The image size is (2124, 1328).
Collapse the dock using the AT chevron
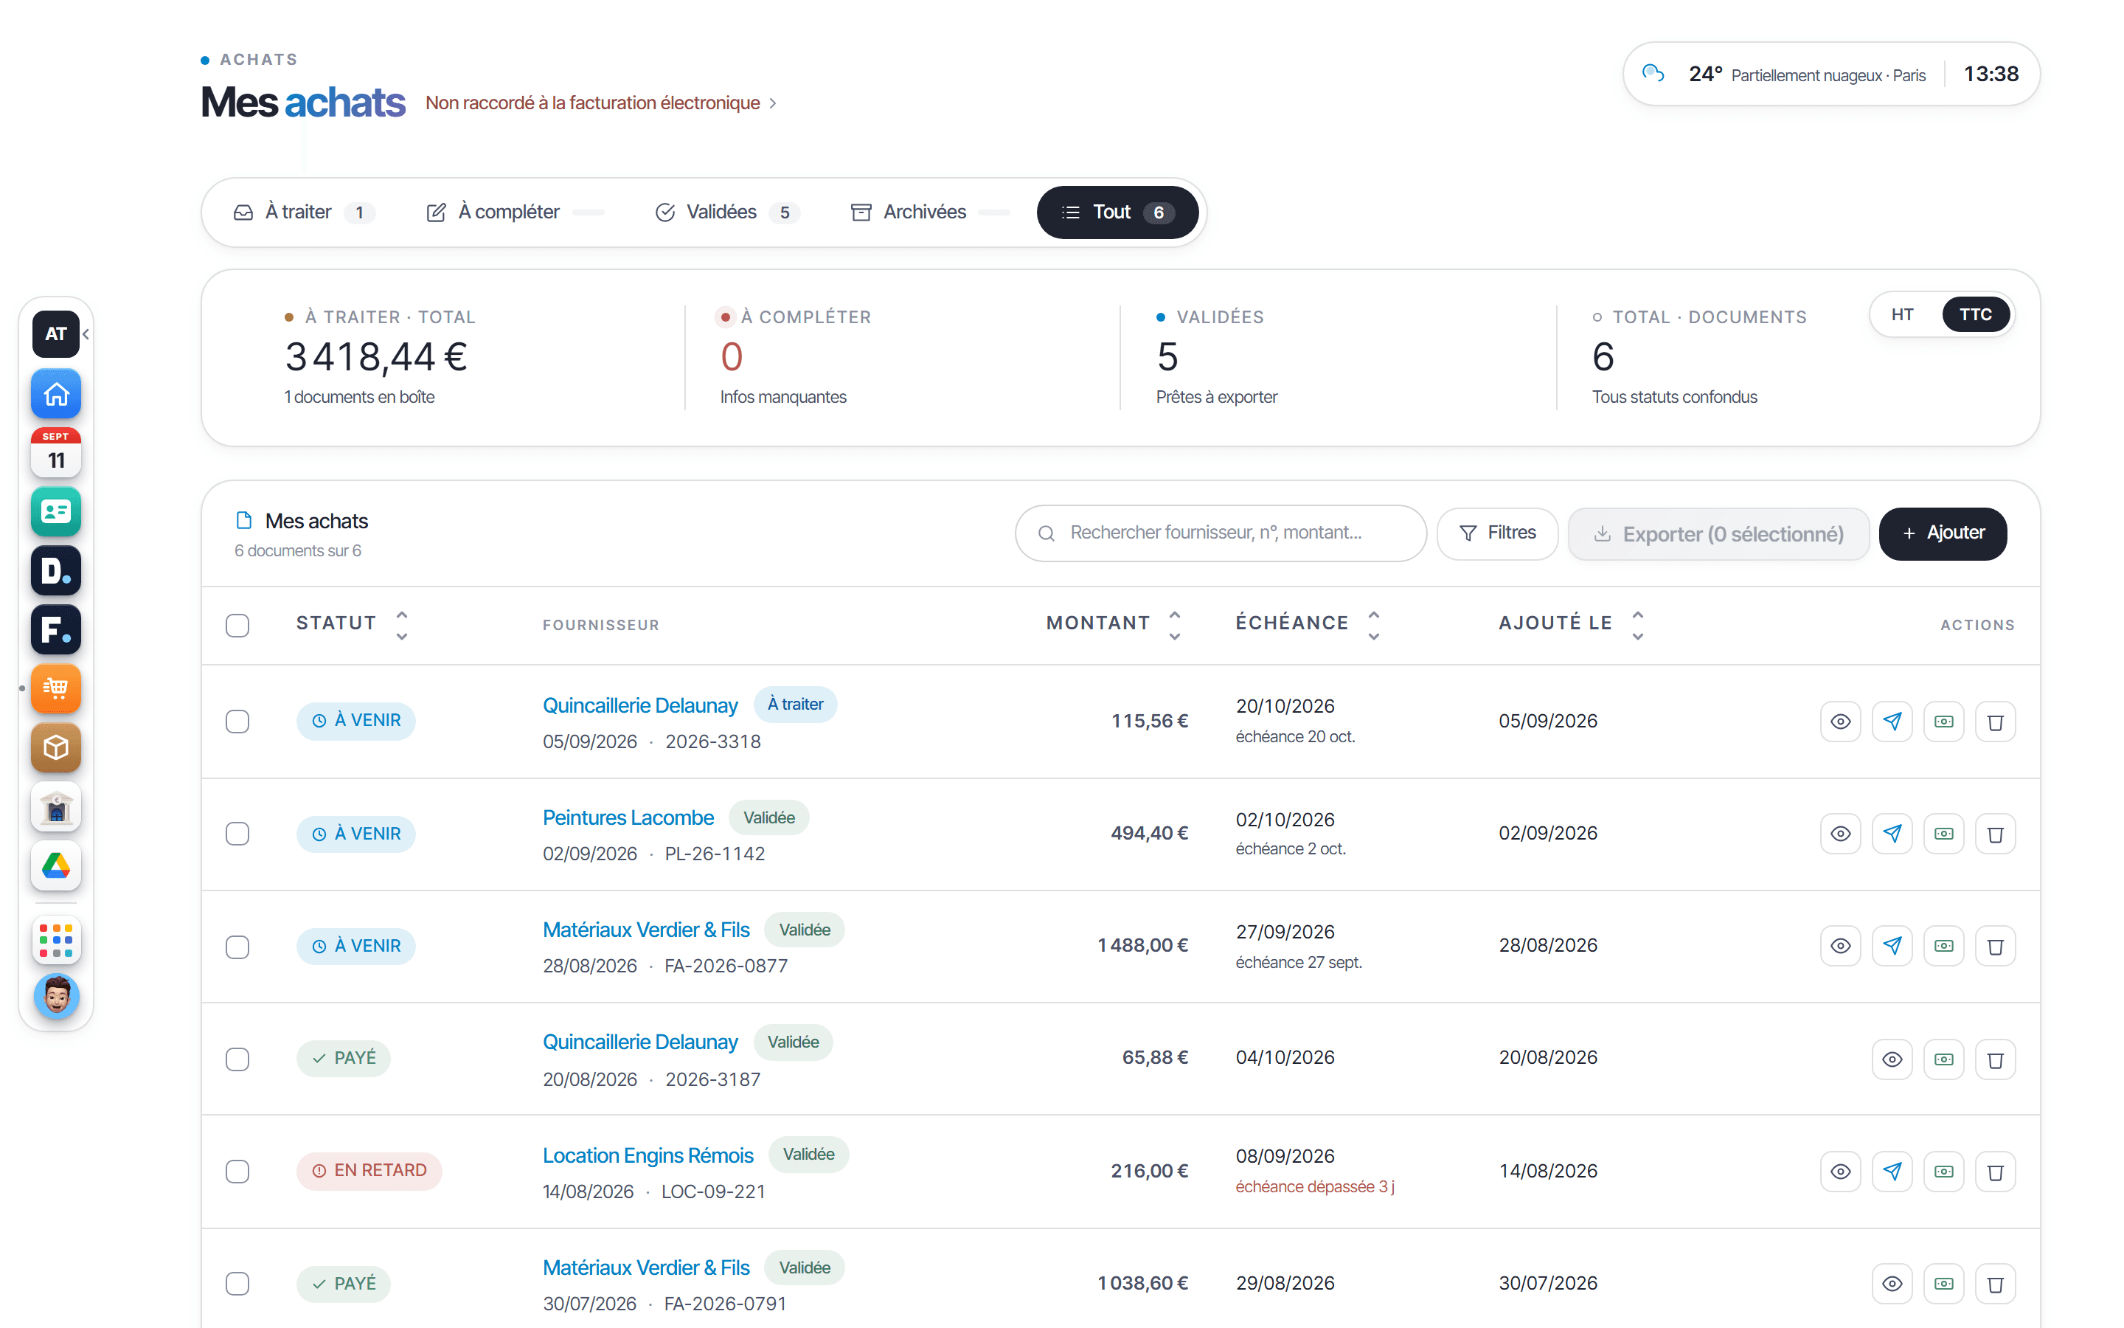tap(86, 333)
